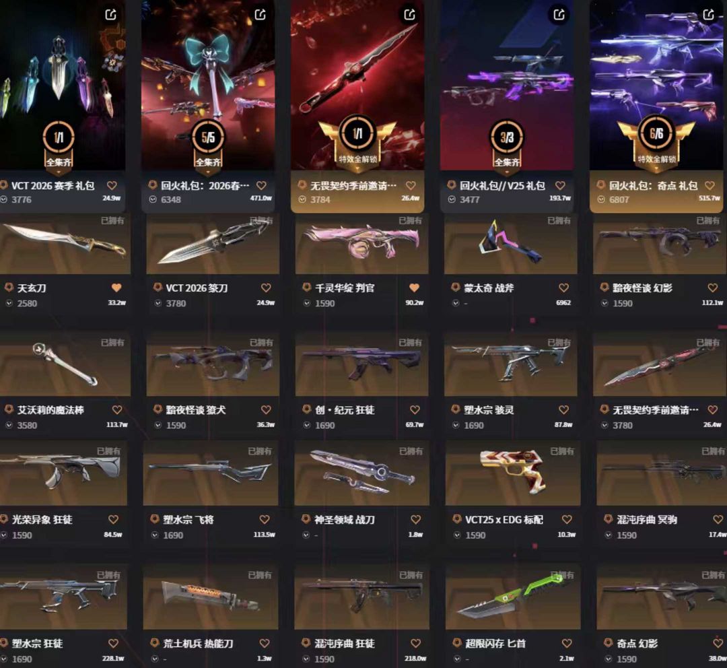Expand arrow under 3/3 全集齐 badge on V25 礼包

click(507, 172)
